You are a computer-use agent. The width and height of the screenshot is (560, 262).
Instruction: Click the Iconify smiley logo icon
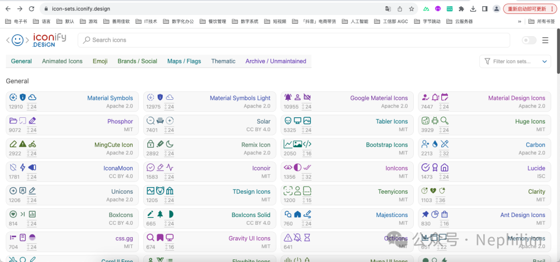point(18,40)
